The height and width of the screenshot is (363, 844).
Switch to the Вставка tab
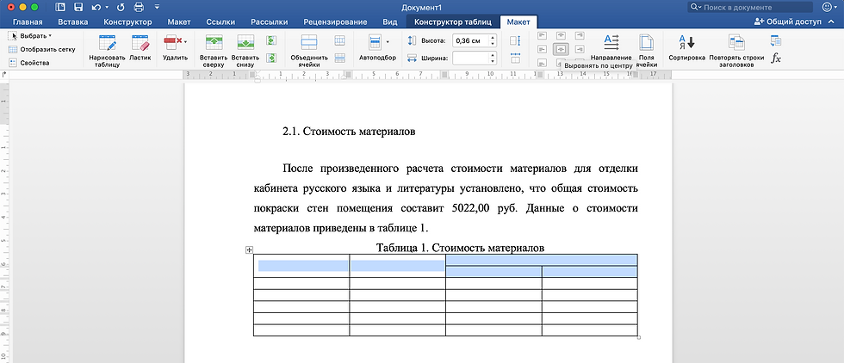(72, 22)
